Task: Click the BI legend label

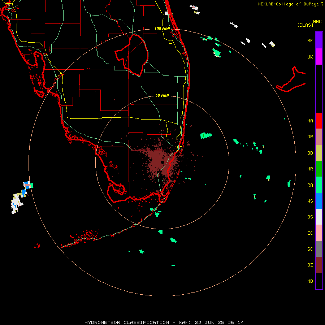Action: pyautogui.click(x=310, y=265)
